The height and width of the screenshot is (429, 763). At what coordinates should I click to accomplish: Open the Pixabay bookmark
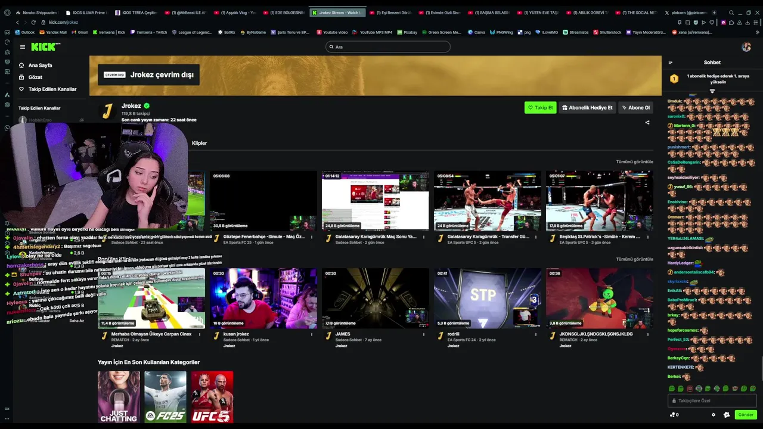tap(407, 32)
